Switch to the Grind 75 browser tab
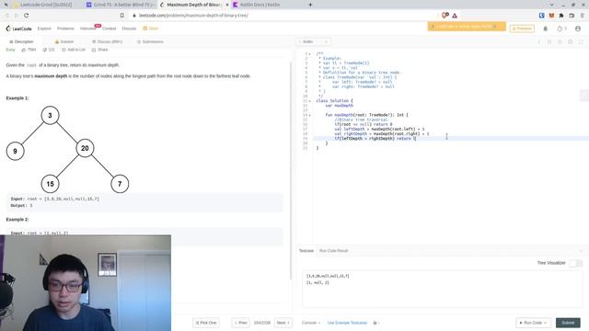Image resolution: width=589 pixels, height=331 pixels. coord(120,5)
